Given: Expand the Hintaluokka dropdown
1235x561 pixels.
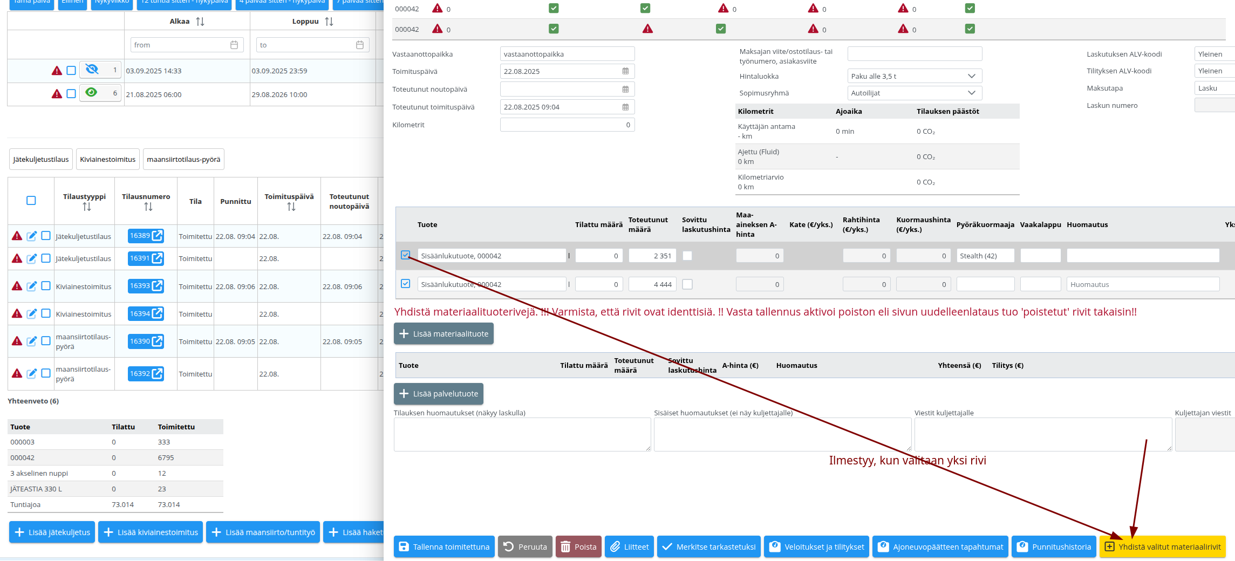Looking at the screenshot, I should pos(971,76).
